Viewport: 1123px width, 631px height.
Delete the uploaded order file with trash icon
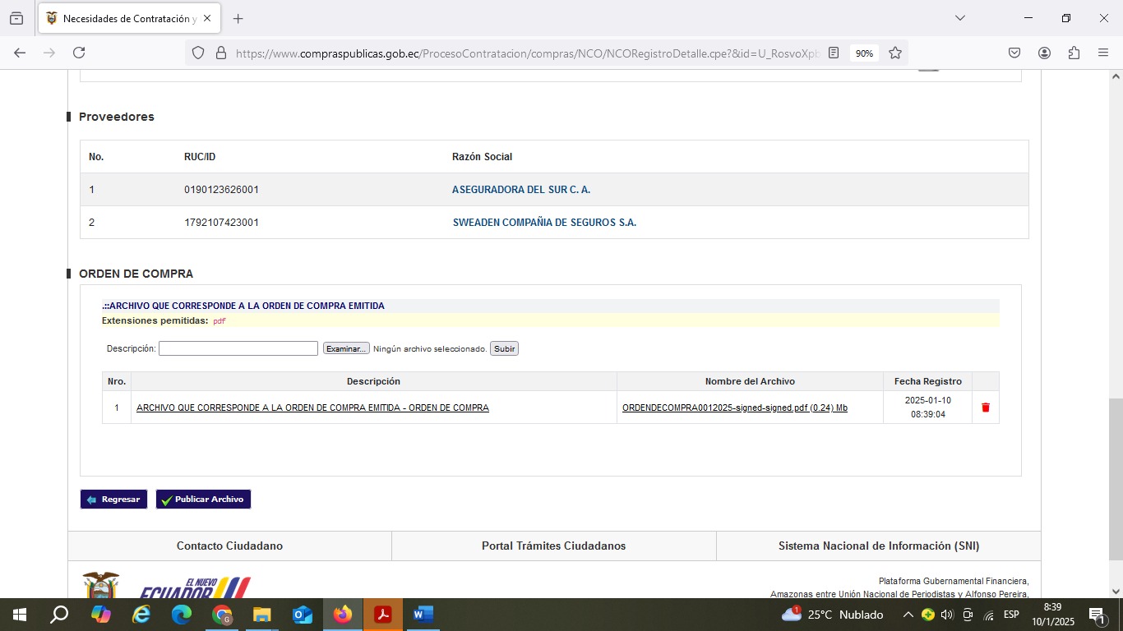(x=985, y=408)
